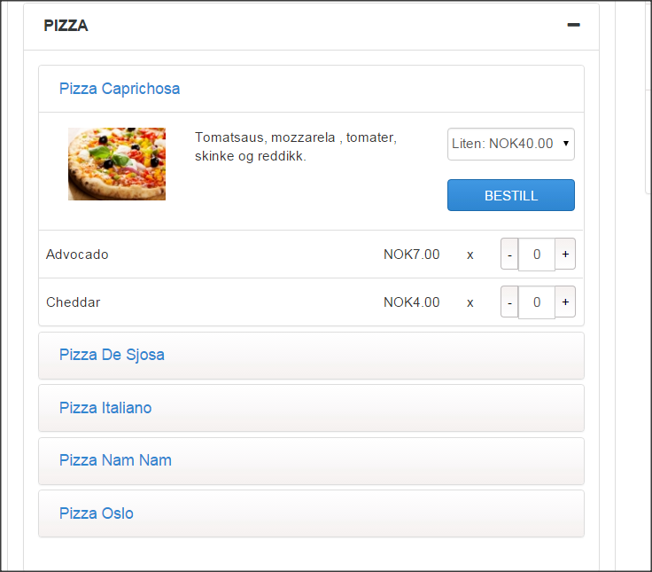Focus the Cheddar quantity input field

click(x=537, y=302)
